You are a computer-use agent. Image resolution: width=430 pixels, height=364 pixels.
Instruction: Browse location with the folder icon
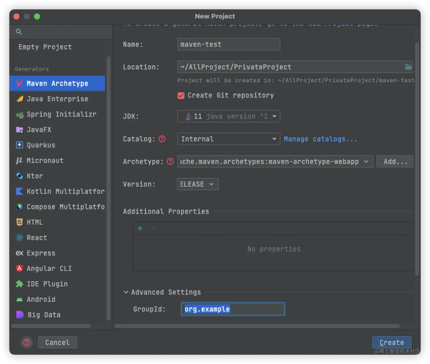408,67
